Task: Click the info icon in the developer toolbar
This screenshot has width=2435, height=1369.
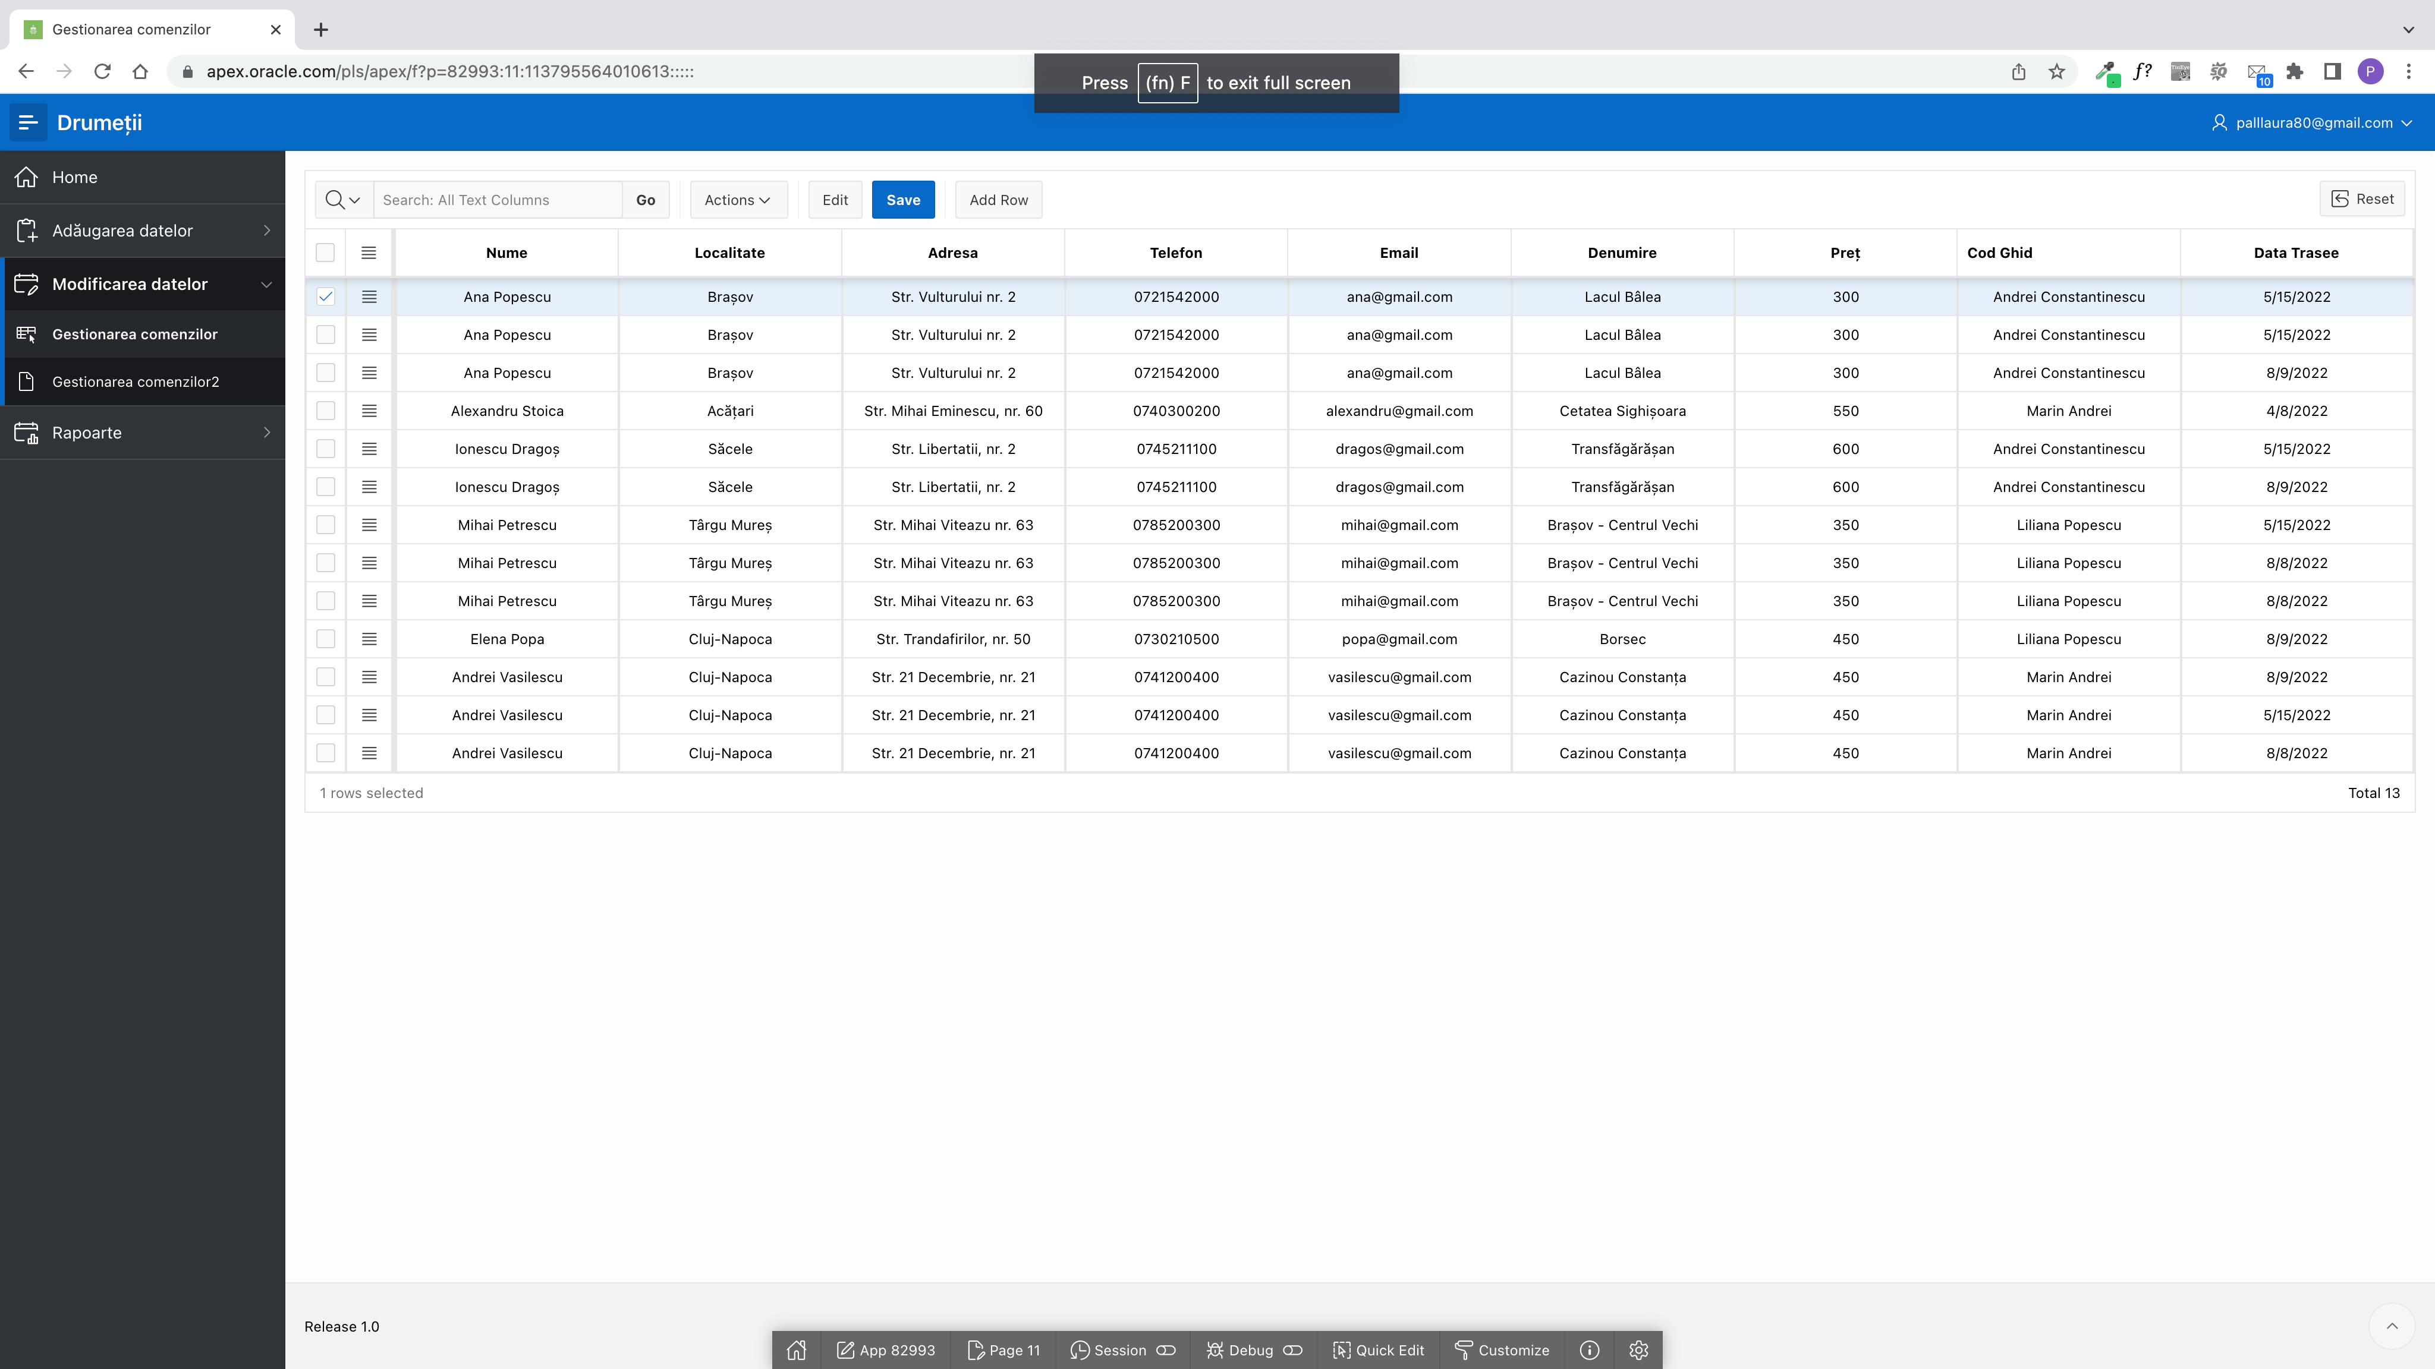Action: click(1589, 1349)
